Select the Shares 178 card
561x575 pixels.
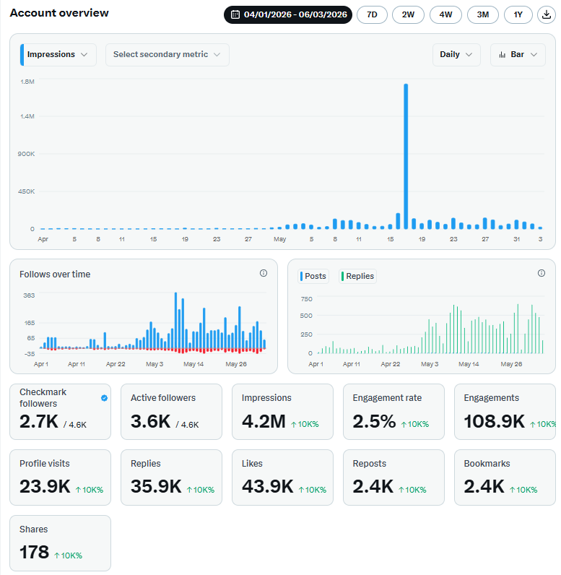click(x=60, y=543)
